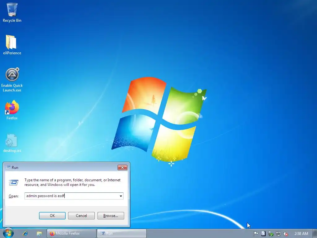
Task: Click Cancel in the Run dialog
Action: (x=81, y=216)
